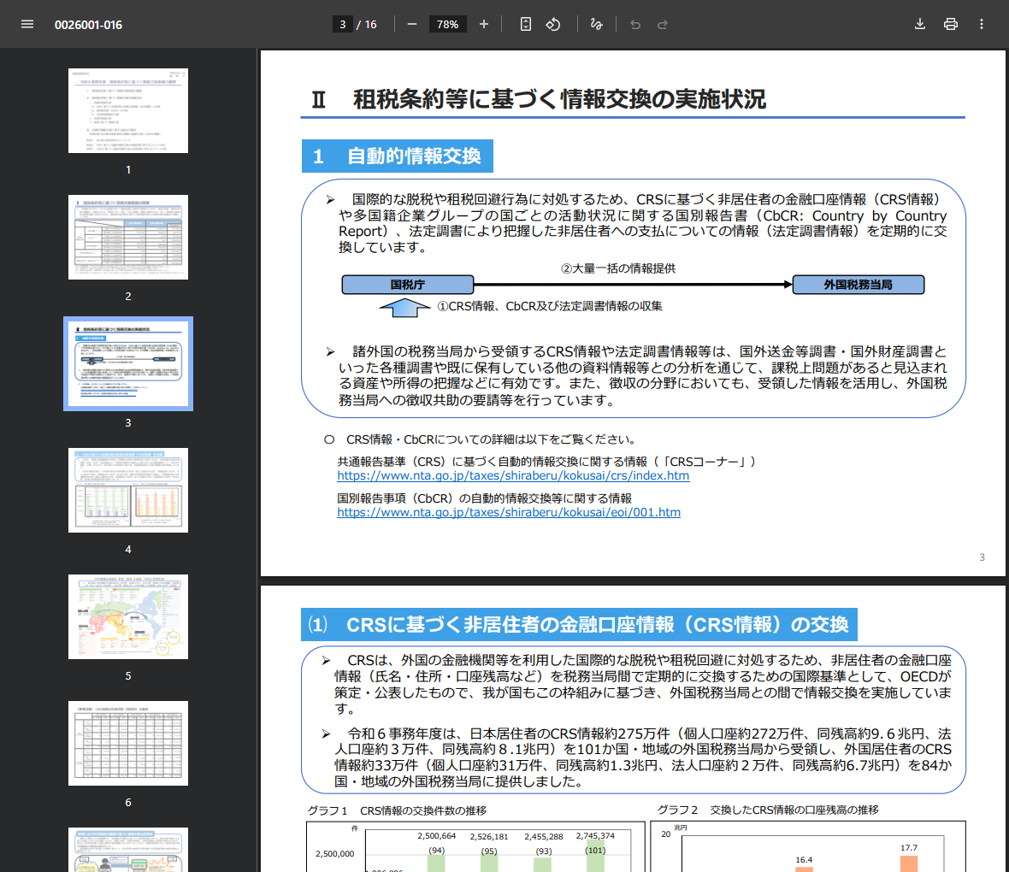1009x872 pixels.
Task: Toggle the sidebar menu icon
Action: coord(27,25)
